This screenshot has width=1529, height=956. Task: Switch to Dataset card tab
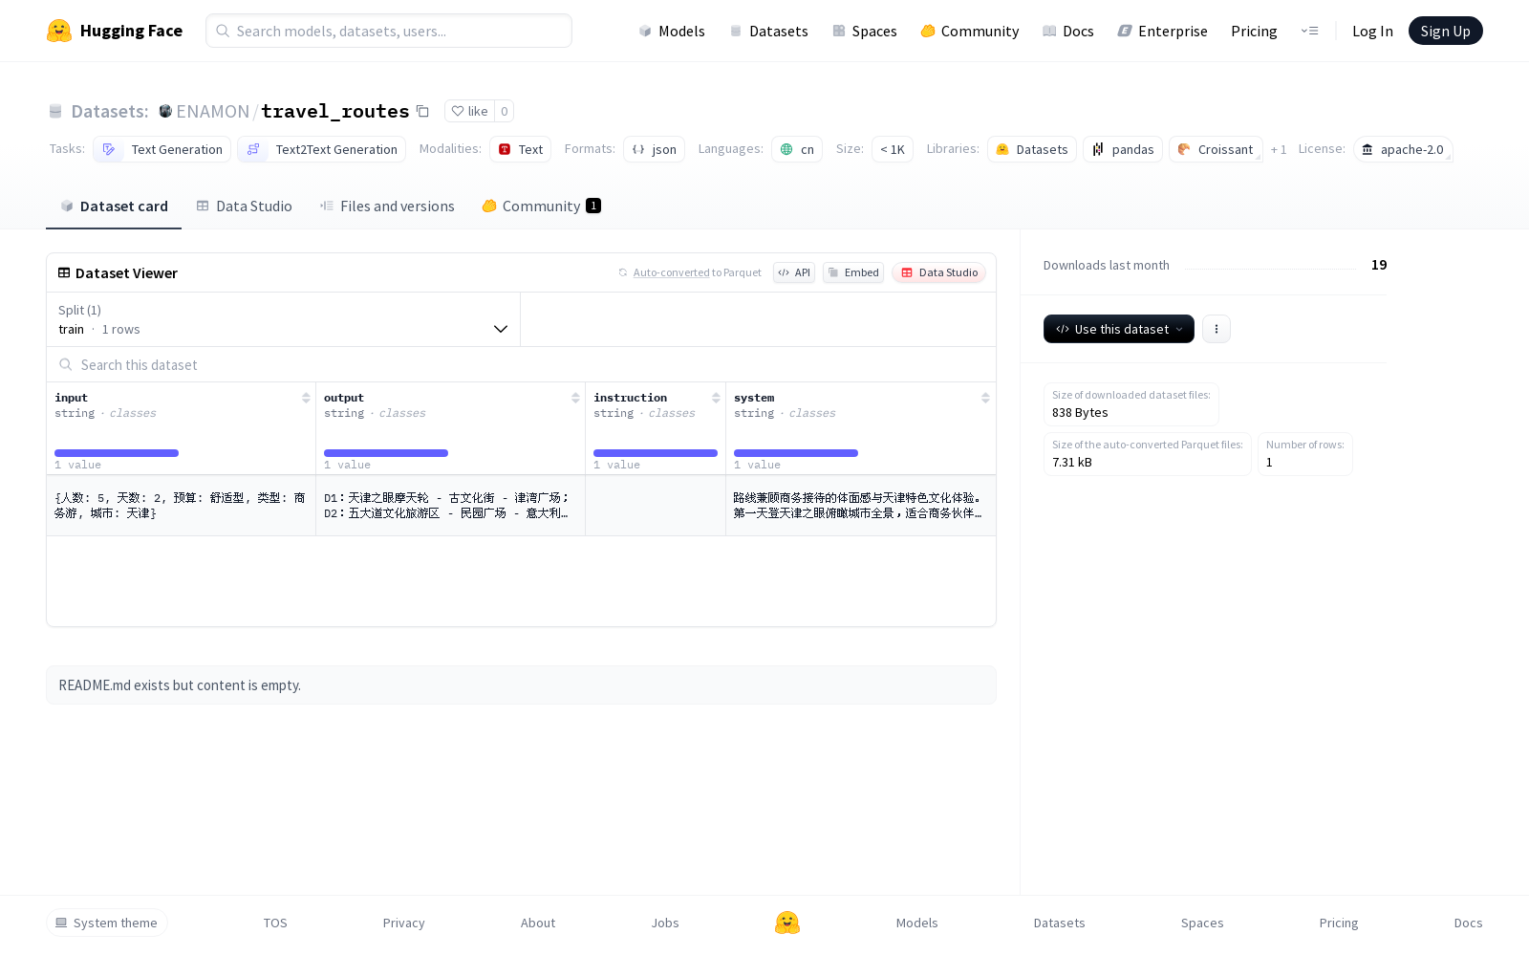pos(114,206)
